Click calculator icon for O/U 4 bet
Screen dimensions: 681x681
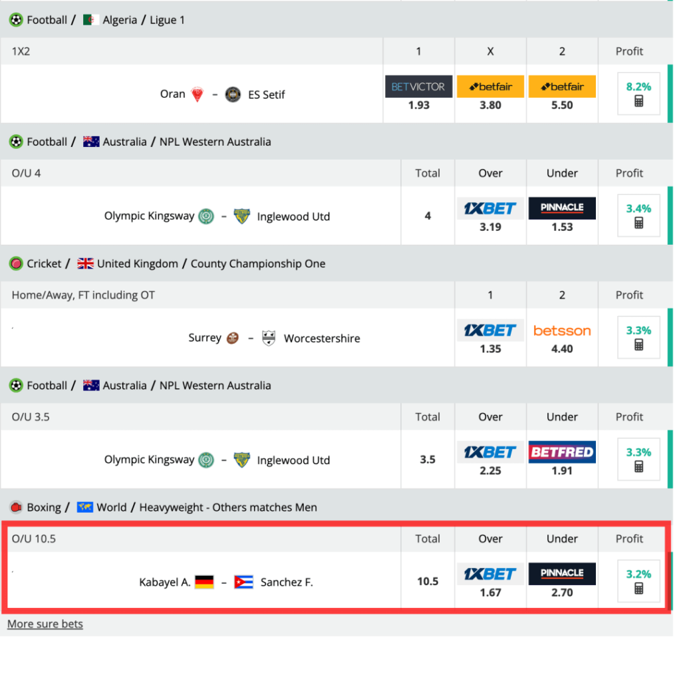(638, 223)
